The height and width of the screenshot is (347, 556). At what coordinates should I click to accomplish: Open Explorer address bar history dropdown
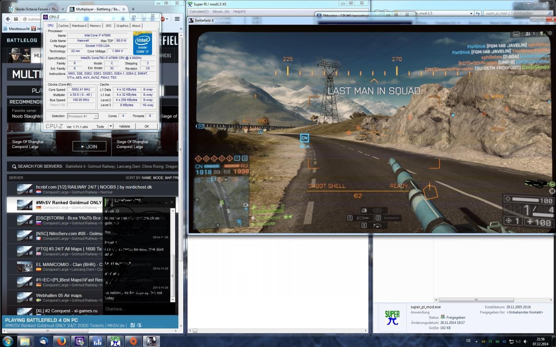tap(471, 13)
